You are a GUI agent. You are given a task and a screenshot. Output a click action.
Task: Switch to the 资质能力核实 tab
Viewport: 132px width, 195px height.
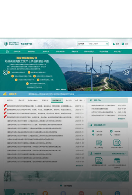point(33,100)
